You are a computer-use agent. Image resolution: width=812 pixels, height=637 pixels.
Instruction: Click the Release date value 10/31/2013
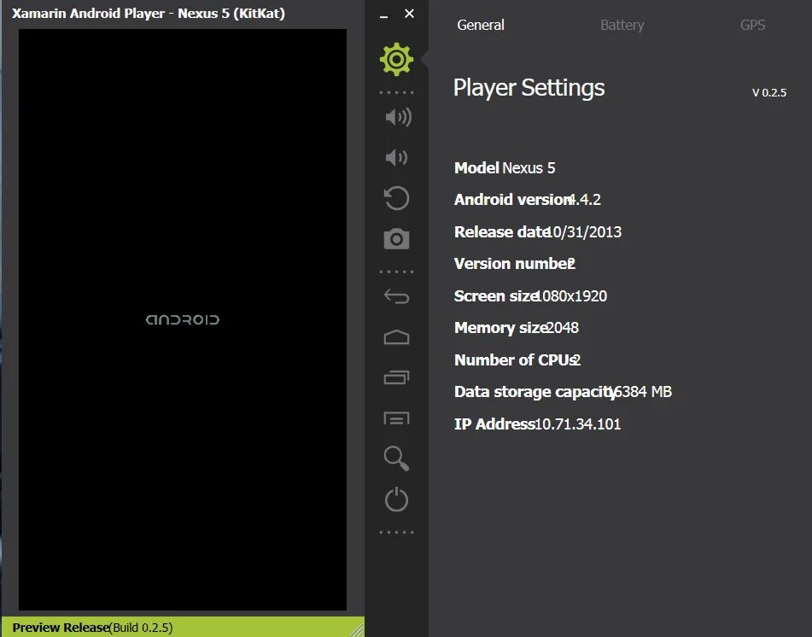pos(585,231)
